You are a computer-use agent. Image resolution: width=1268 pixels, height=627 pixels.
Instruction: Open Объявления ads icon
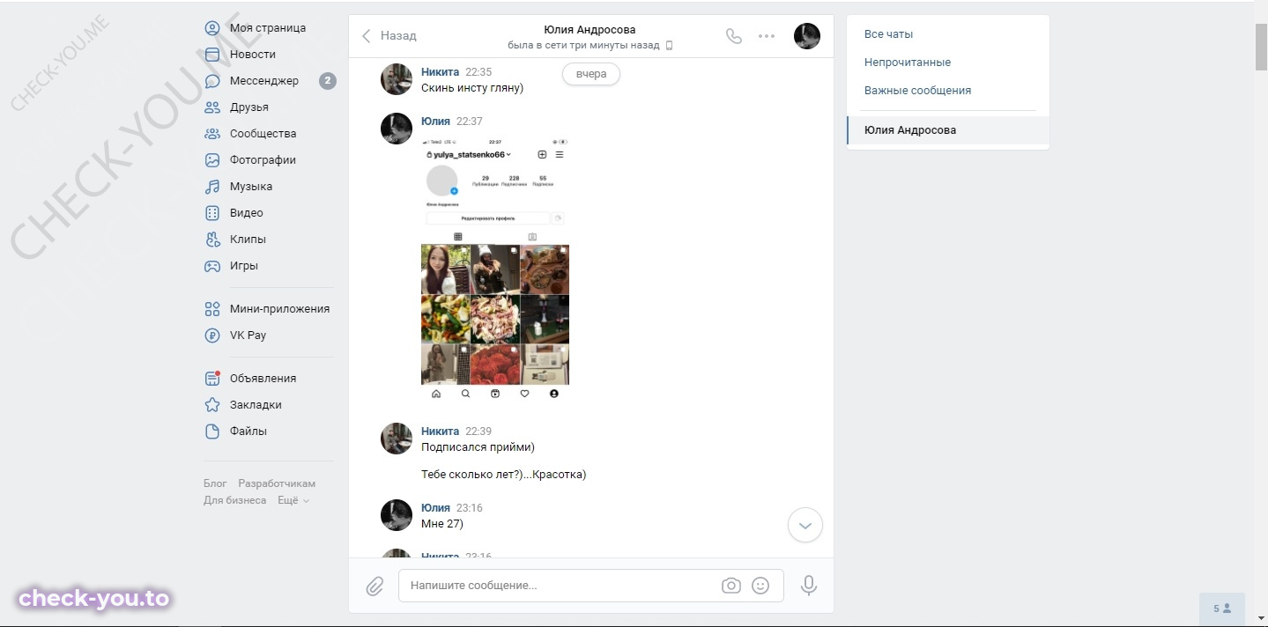point(212,379)
